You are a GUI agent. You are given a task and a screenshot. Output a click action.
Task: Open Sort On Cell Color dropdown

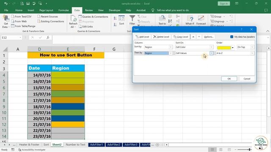(x=211, y=47)
